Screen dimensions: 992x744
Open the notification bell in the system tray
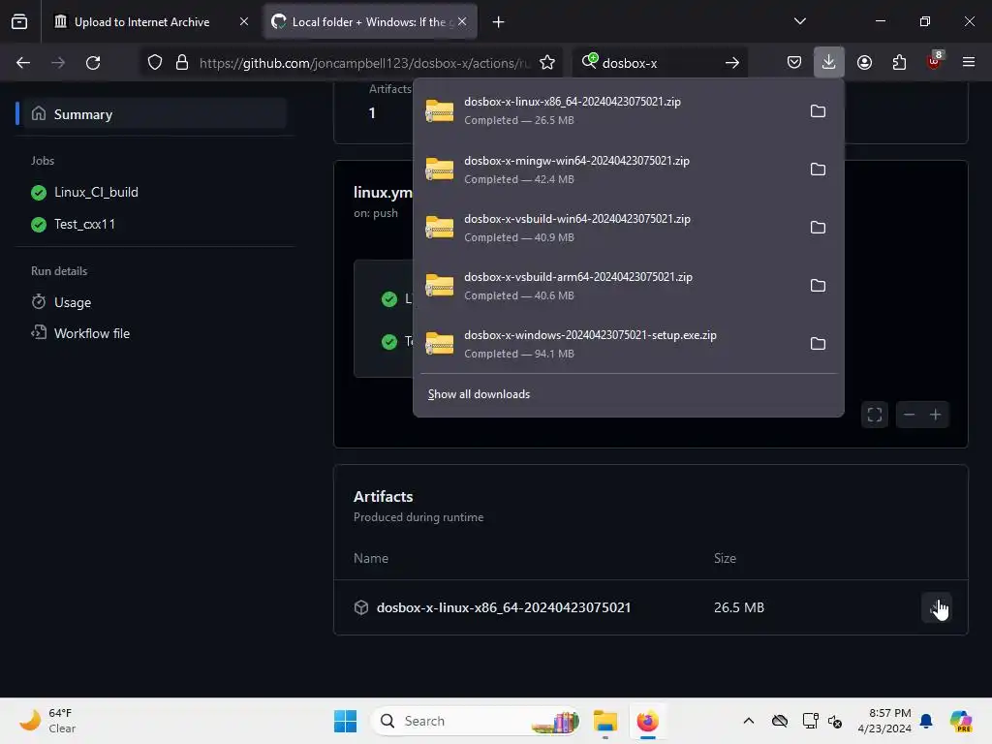(926, 721)
